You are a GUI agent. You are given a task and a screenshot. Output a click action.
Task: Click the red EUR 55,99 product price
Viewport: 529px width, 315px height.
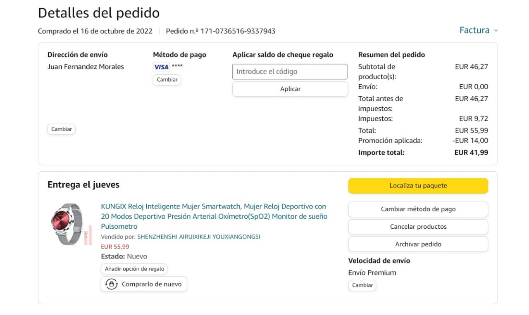coord(115,247)
